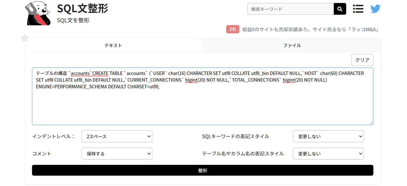
Task: Open the ラッコM&A PR advertisement link
Action: point(310,29)
